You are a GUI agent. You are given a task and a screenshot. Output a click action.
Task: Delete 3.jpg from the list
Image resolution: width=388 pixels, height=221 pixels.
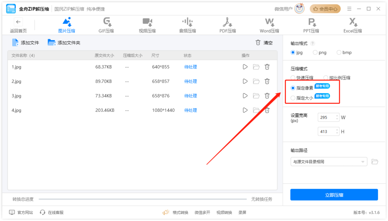click(267, 96)
